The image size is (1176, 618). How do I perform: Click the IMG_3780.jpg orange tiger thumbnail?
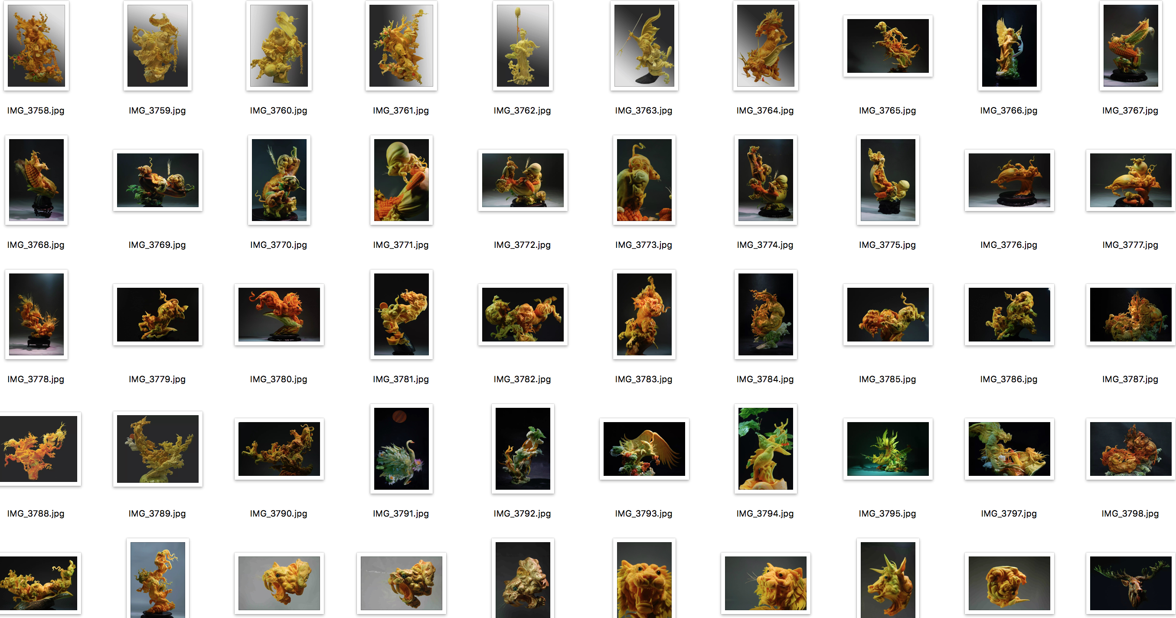pos(279,315)
